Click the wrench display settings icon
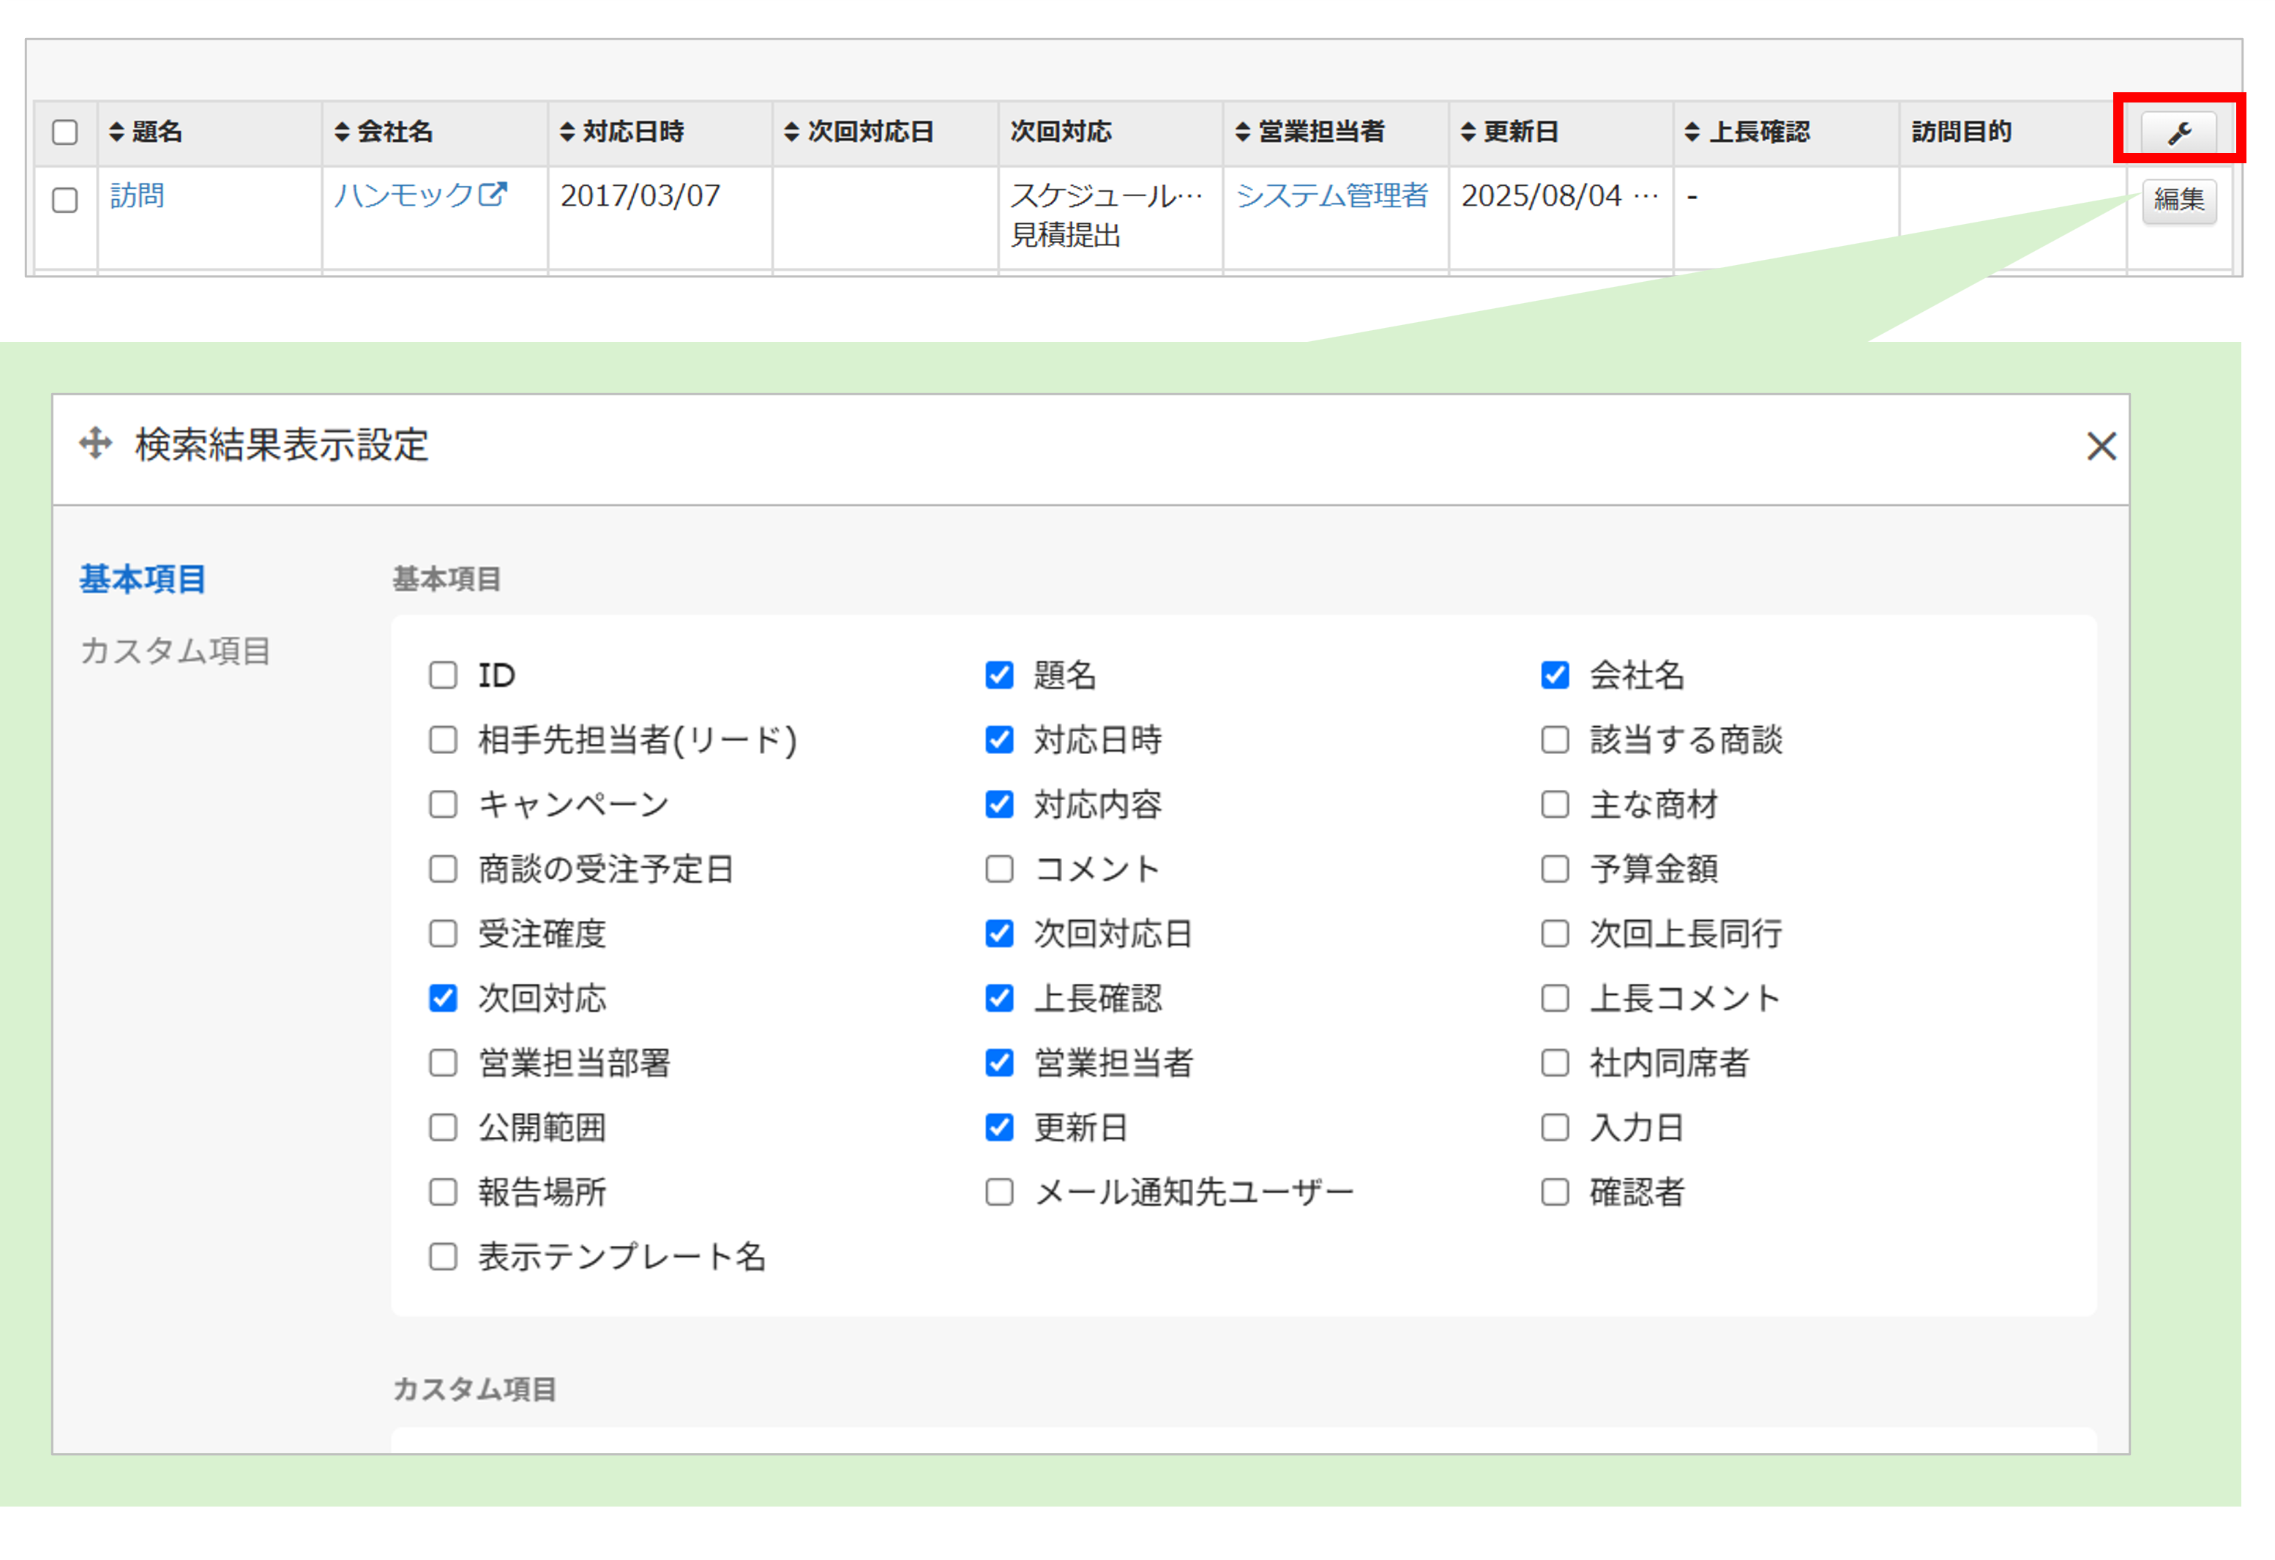 pos(2178,133)
